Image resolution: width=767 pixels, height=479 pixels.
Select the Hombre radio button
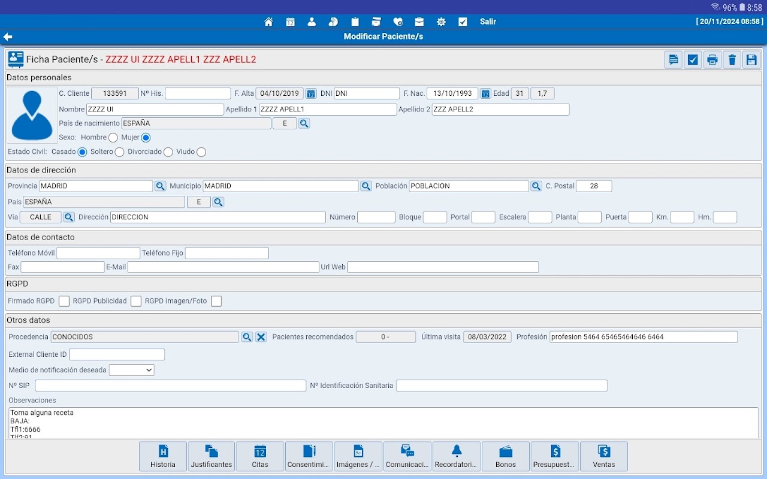(113, 138)
